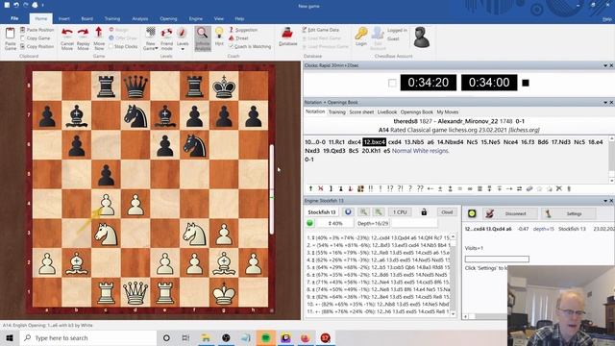Viewport: 615px width, 346px height.
Task: Switch to the Insert ribbon tab
Action: [64, 19]
